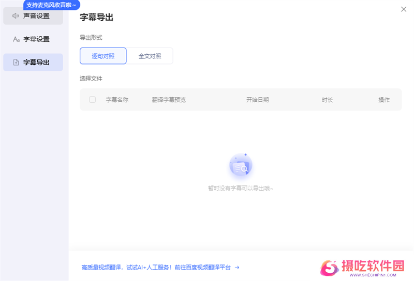This screenshot has height=281, width=414.
Task: Click the 字幕导出 page heading
Action: pos(97,18)
